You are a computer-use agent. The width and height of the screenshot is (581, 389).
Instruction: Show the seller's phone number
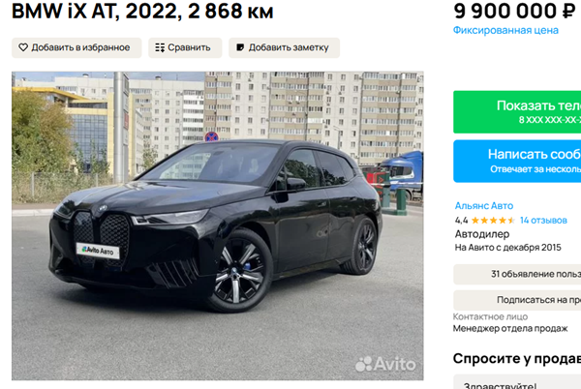click(x=517, y=112)
